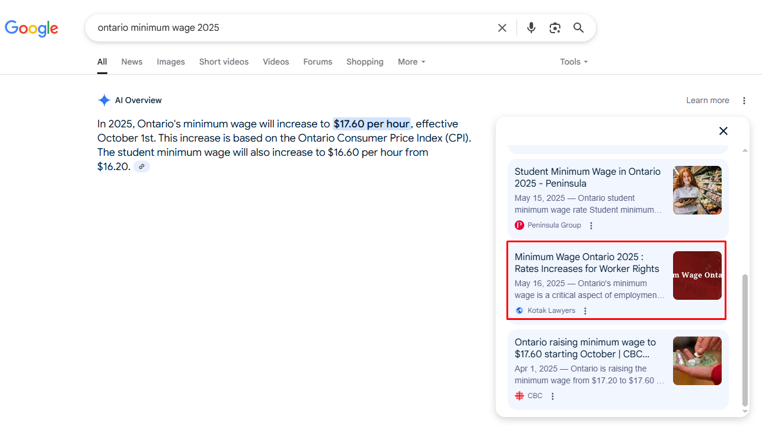Click the magnifying glass search button
Screen dimensions: 762x426
(579, 28)
